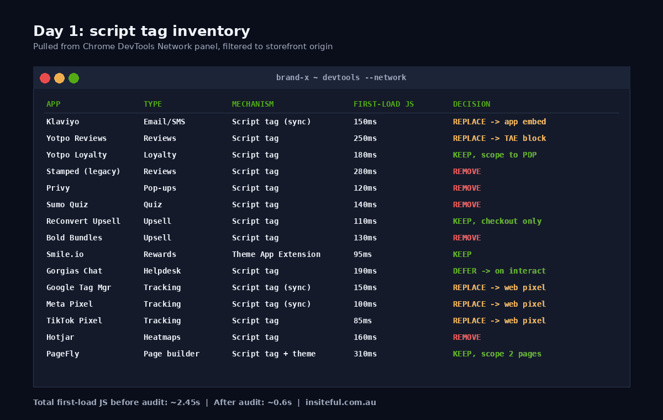Select the Hotjar app name
This screenshot has height=420, width=663.
tap(60, 337)
